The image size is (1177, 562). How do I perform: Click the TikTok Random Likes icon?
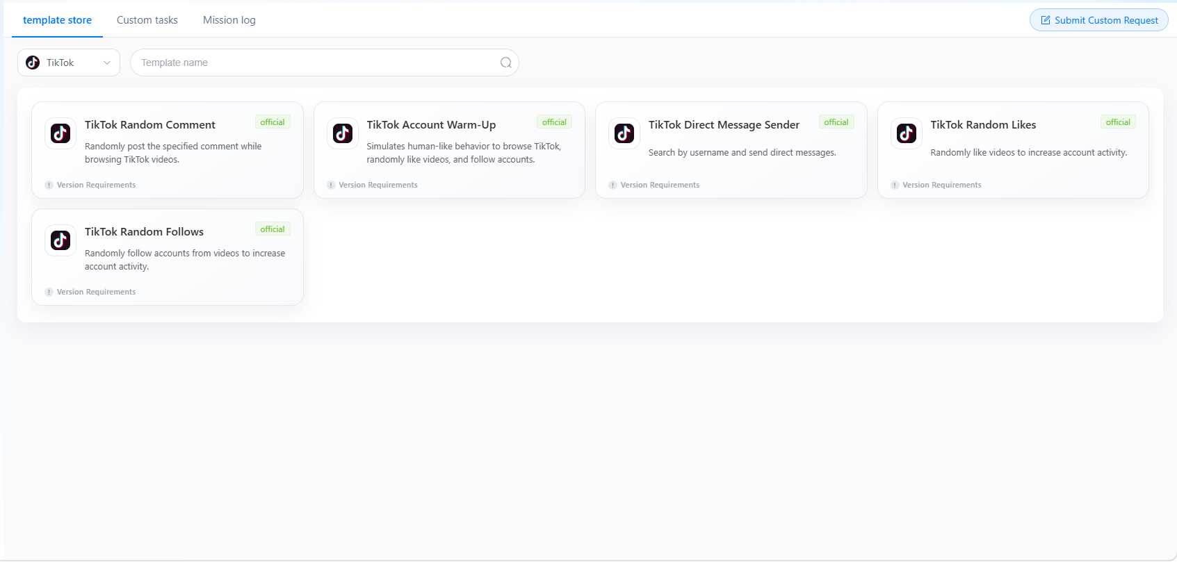point(907,133)
